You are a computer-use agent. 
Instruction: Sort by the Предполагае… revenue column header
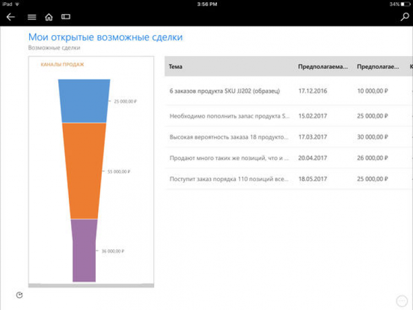tap(378, 67)
